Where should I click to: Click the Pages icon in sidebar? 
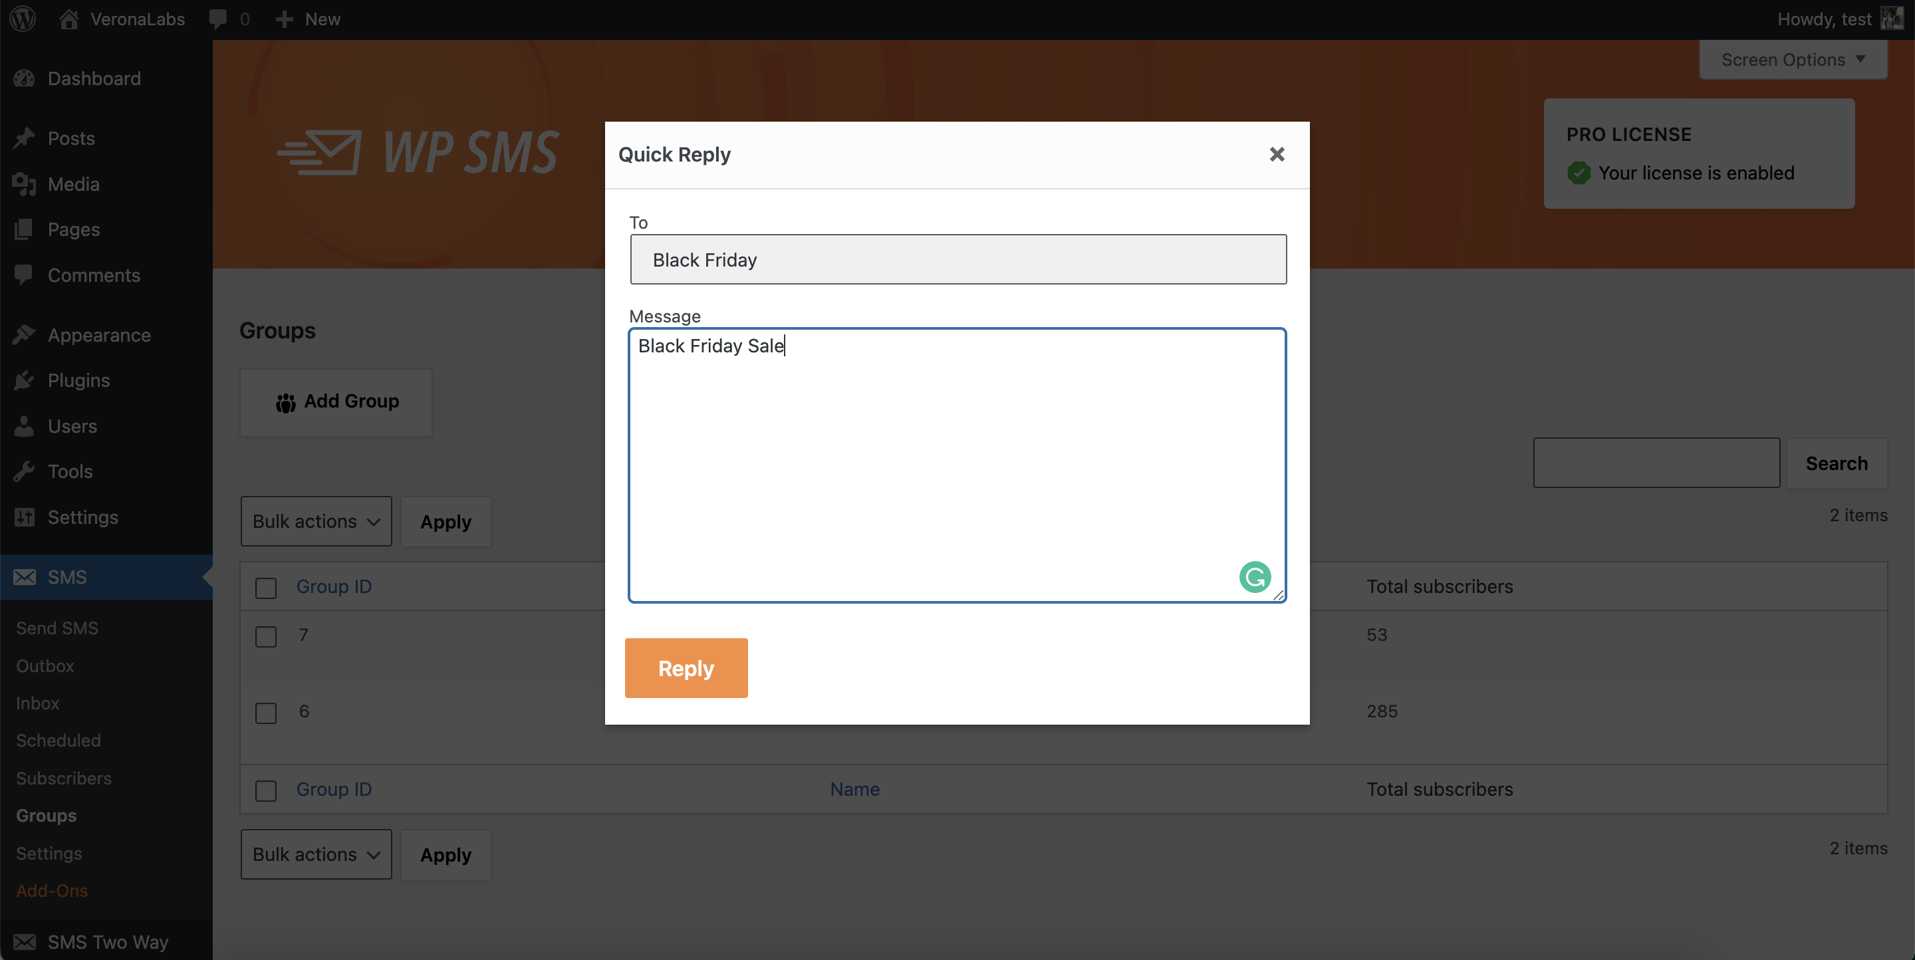[x=24, y=229]
